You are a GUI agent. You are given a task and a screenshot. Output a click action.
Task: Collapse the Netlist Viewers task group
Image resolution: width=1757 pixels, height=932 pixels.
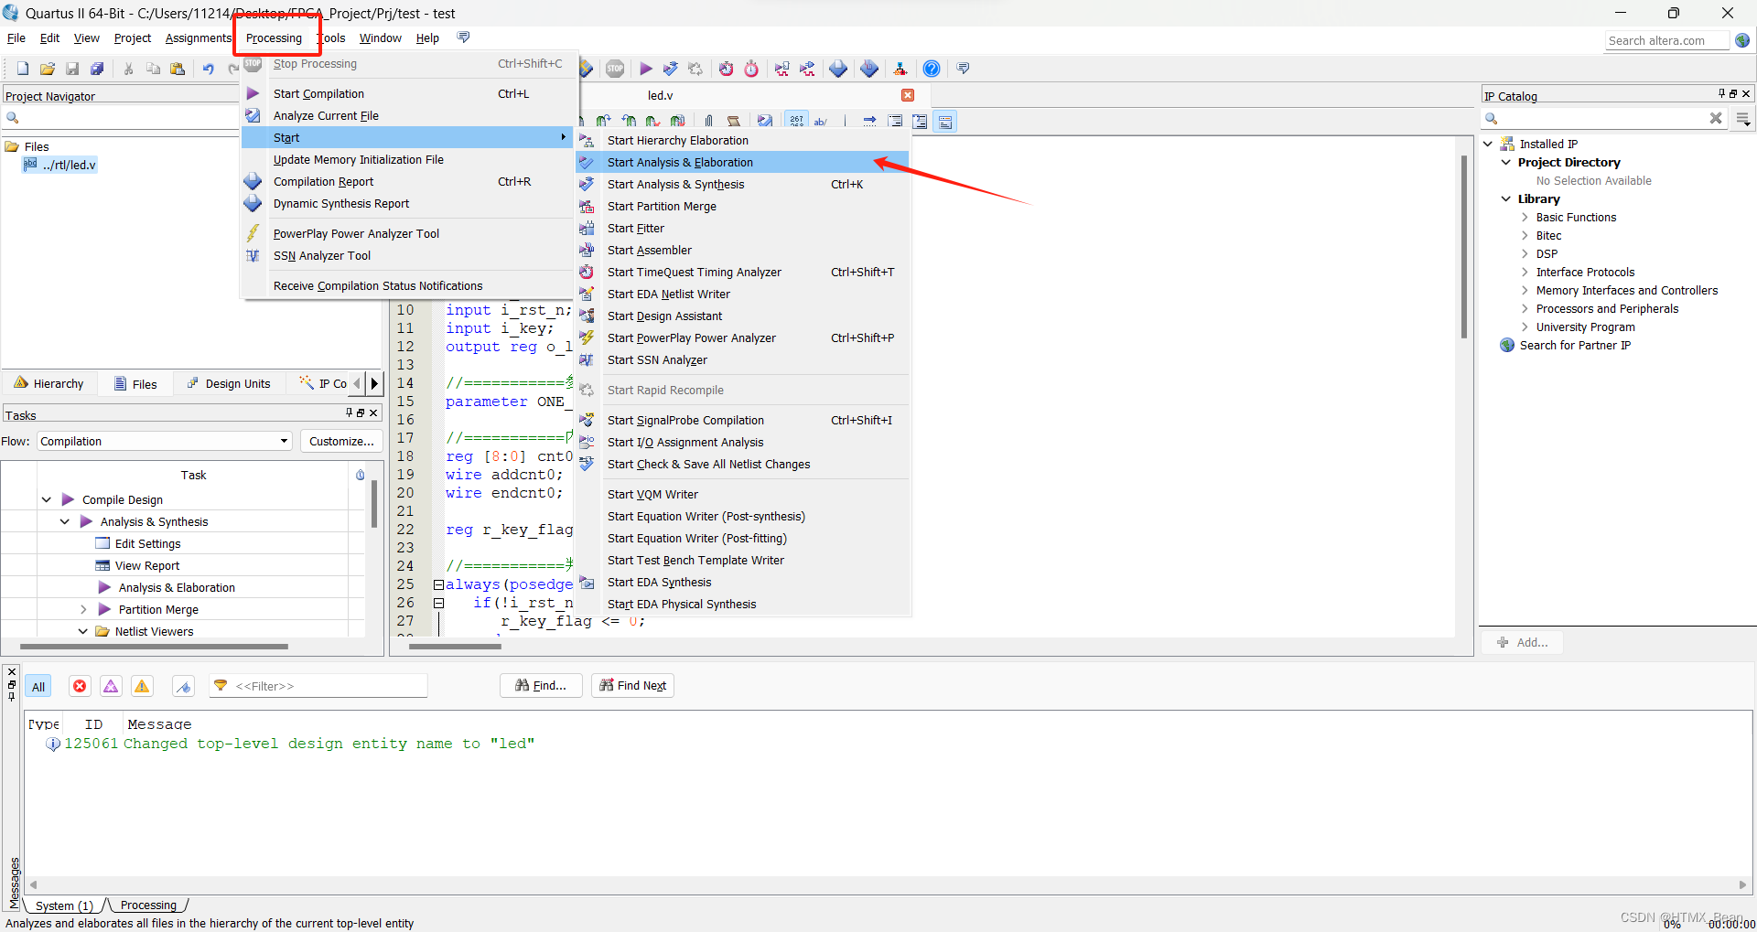click(x=83, y=631)
